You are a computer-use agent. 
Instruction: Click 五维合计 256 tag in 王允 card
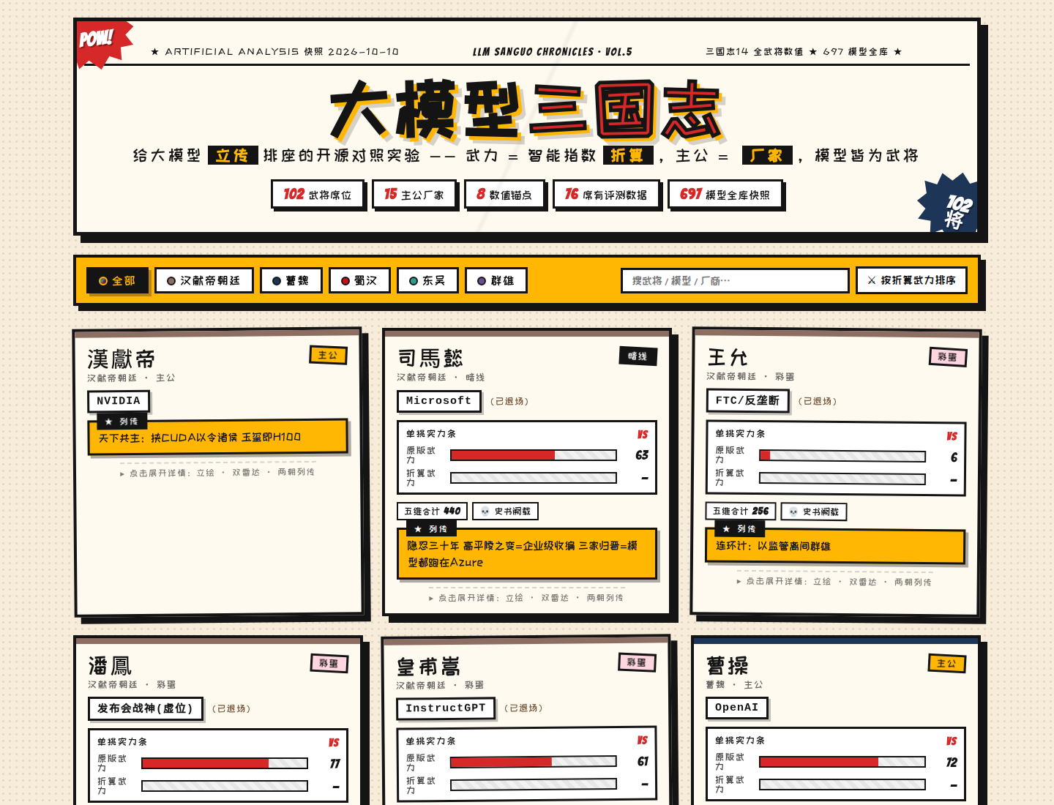(x=741, y=511)
